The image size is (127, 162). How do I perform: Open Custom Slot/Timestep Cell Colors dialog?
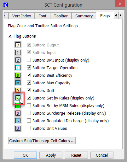(42, 141)
